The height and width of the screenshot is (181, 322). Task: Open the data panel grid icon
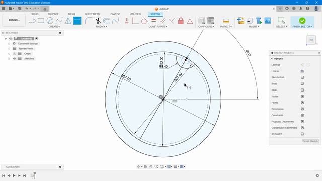4,9
